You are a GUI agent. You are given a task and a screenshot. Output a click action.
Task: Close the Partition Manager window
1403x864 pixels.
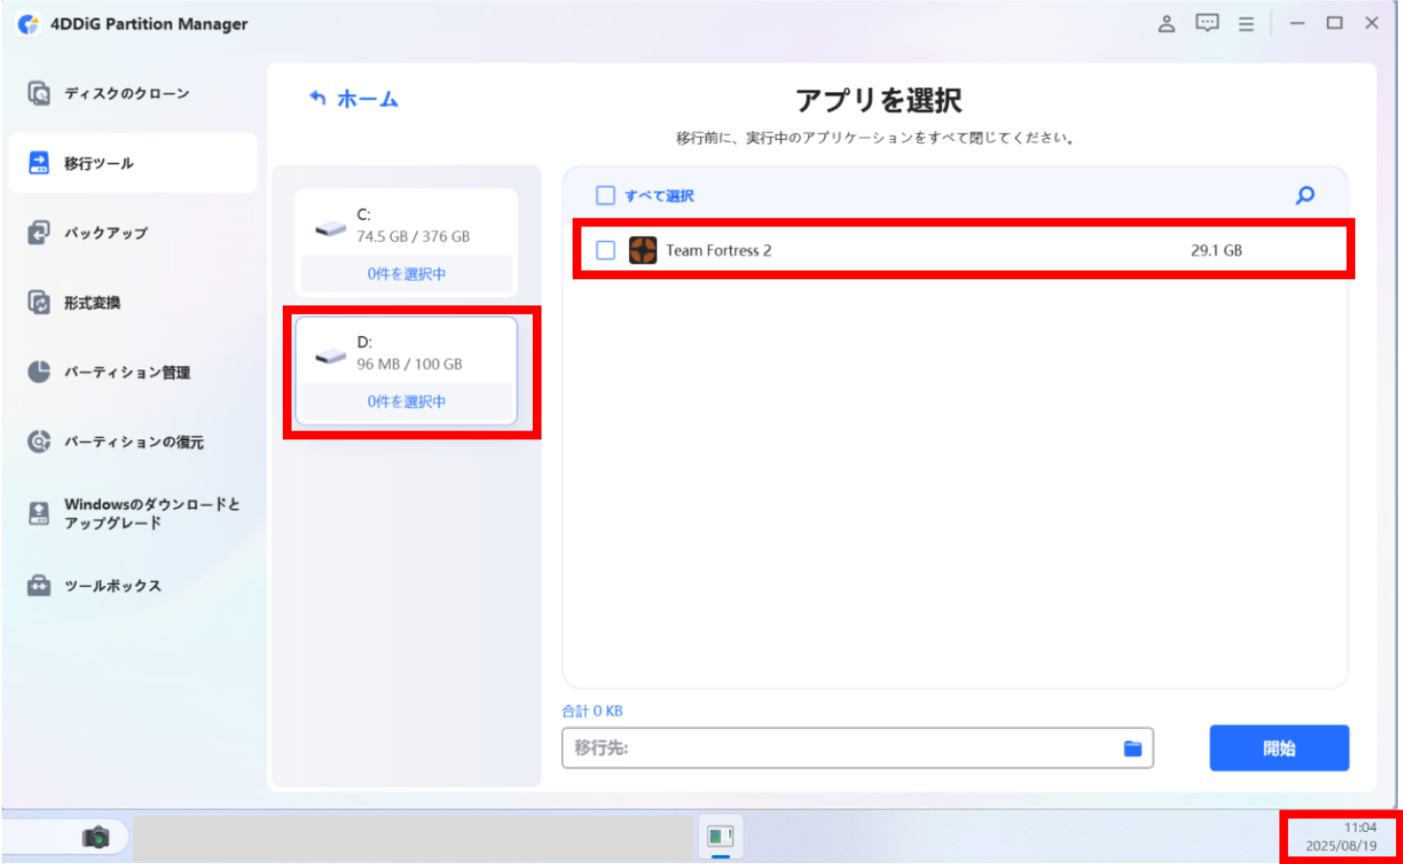click(x=1372, y=23)
